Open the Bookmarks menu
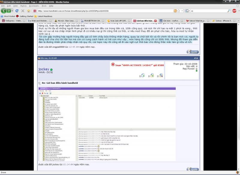 point(34,6)
